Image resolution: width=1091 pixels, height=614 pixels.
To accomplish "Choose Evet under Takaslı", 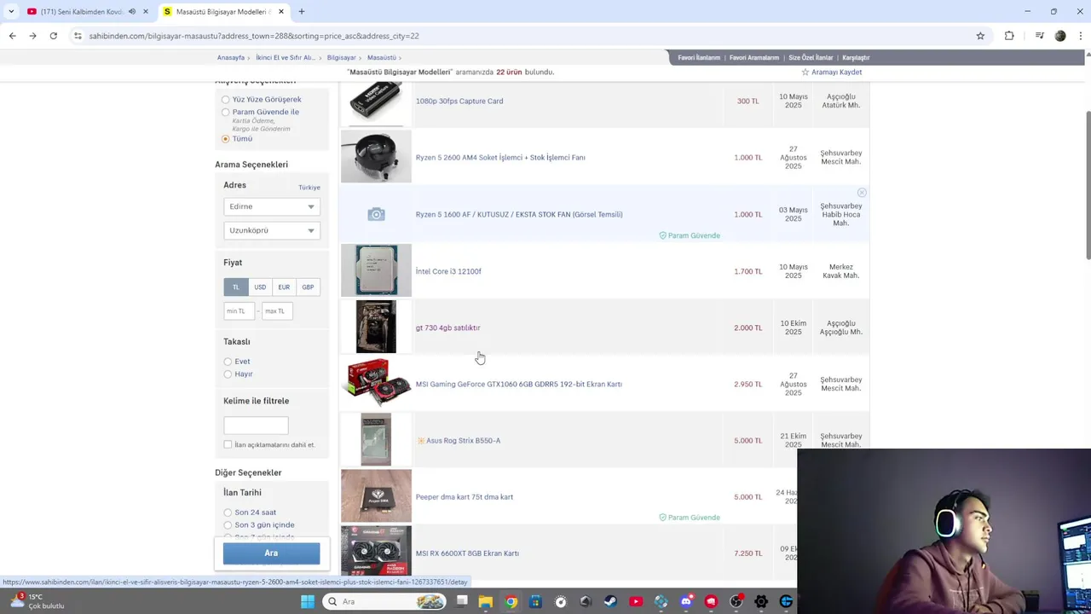I will [x=228, y=362].
